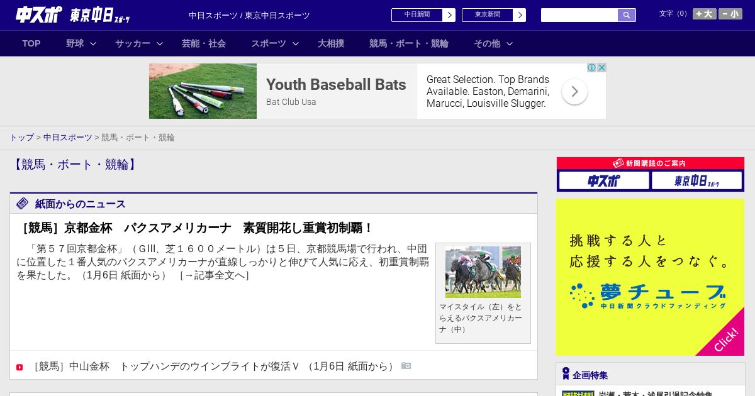Open スポーツ navigation menu item
The image size is (755, 396).
pyautogui.click(x=269, y=43)
